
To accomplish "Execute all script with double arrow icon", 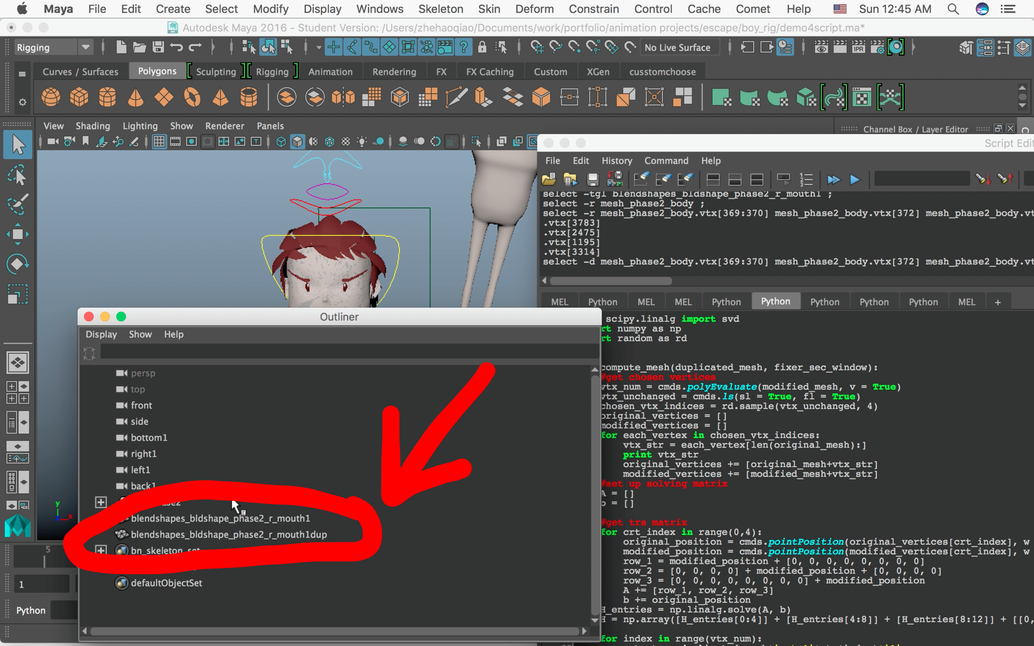I will (833, 180).
